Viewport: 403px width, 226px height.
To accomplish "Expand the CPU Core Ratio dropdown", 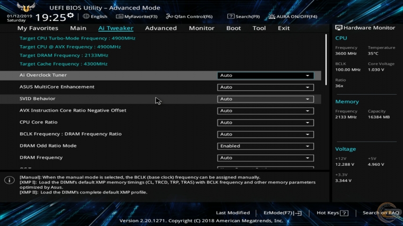I will pos(266,122).
